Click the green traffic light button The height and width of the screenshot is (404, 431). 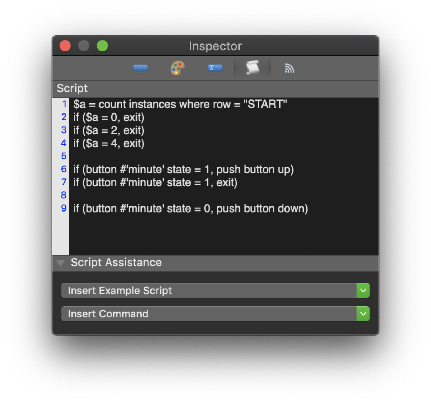pos(102,46)
